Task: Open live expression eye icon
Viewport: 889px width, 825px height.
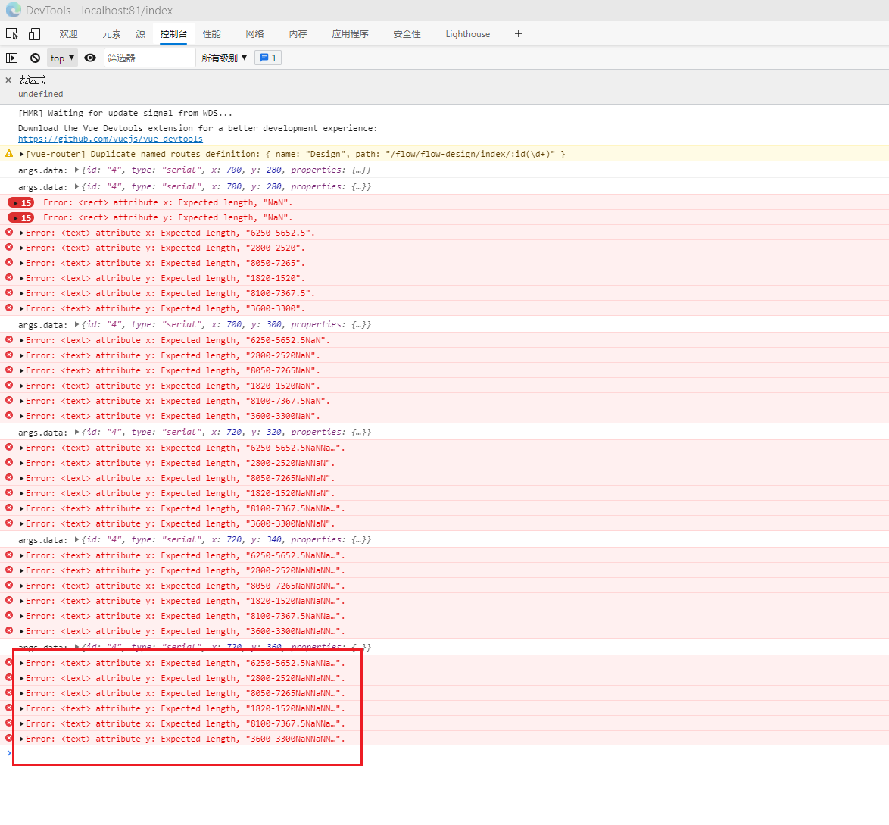Action: coord(90,58)
